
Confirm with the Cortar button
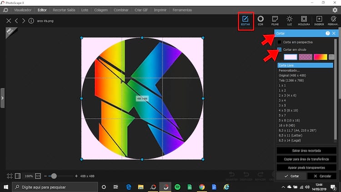pyautogui.click(x=291, y=176)
